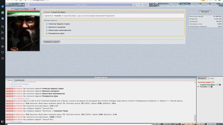Click chat line with репутации +150

tap(32, 106)
